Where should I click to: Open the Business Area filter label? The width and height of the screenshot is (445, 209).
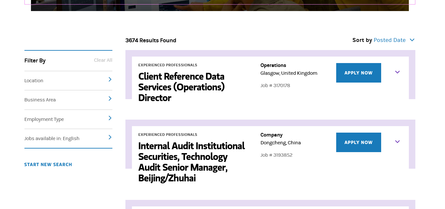[x=40, y=100]
